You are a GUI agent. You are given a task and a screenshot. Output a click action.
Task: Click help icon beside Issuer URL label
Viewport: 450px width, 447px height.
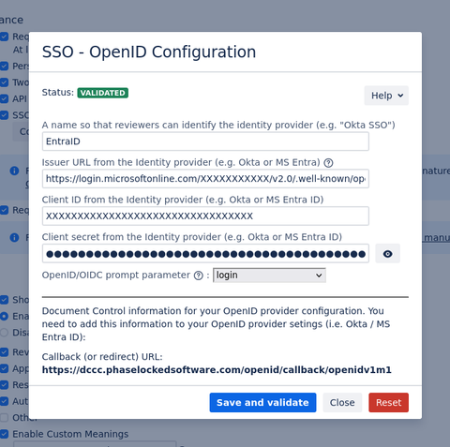tap(328, 163)
